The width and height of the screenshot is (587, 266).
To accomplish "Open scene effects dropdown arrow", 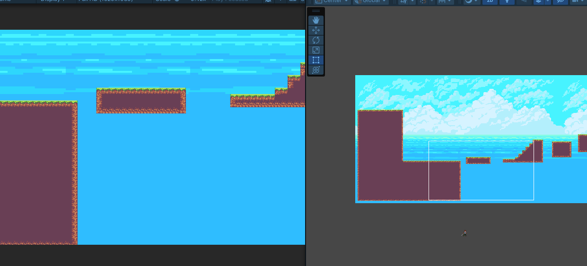I will click(548, 1).
